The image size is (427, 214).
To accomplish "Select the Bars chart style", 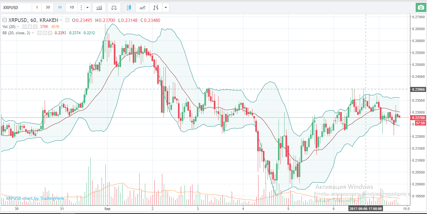I will pos(155,8).
